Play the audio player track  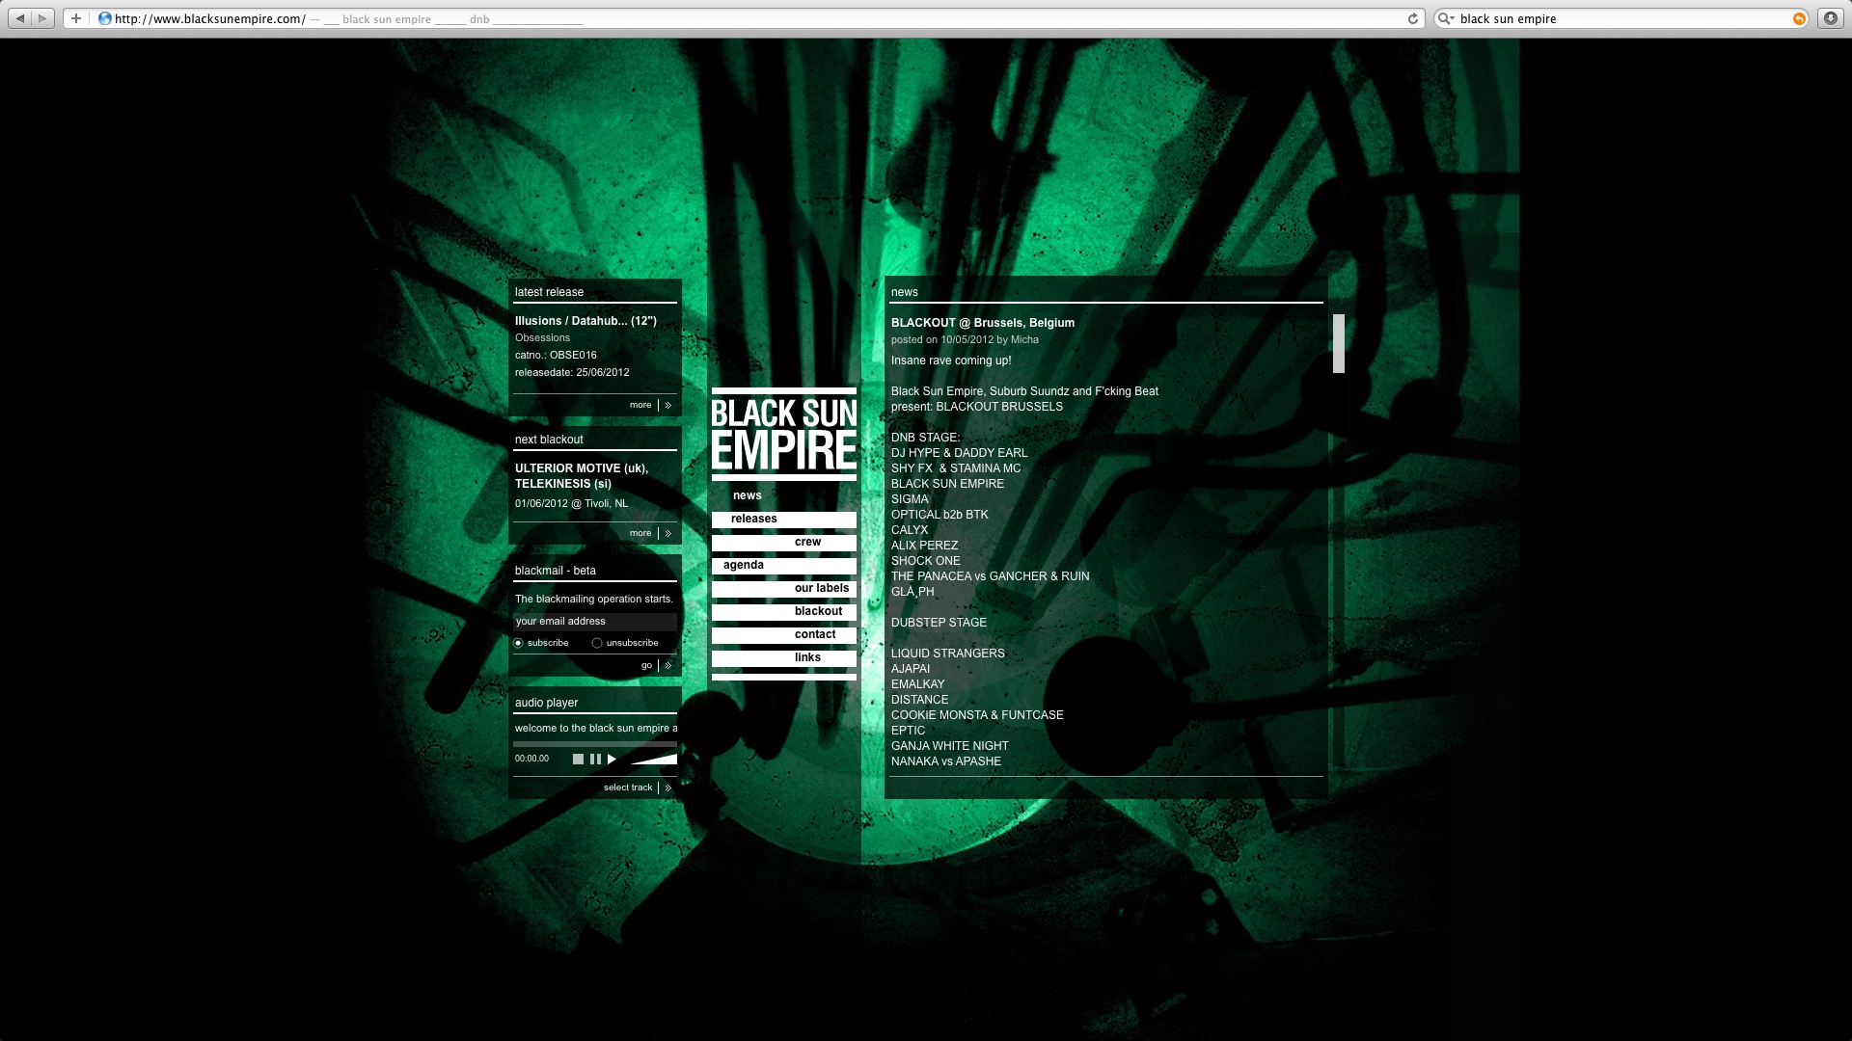pos(612,760)
